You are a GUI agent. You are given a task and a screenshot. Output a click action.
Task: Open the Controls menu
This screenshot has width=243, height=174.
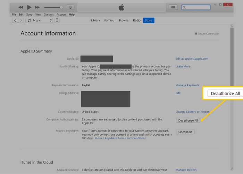click(49, 15)
